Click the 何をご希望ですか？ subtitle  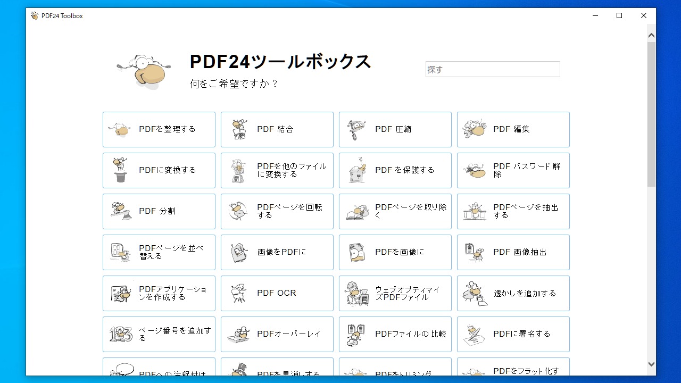[235, 84]
